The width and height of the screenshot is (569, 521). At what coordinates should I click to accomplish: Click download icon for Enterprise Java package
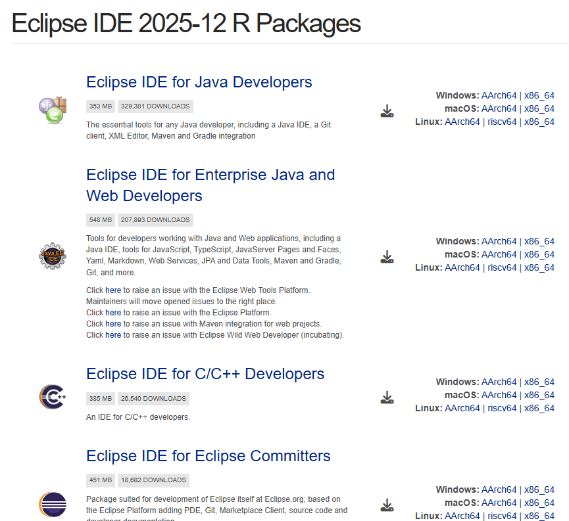[x=387, y=257]
